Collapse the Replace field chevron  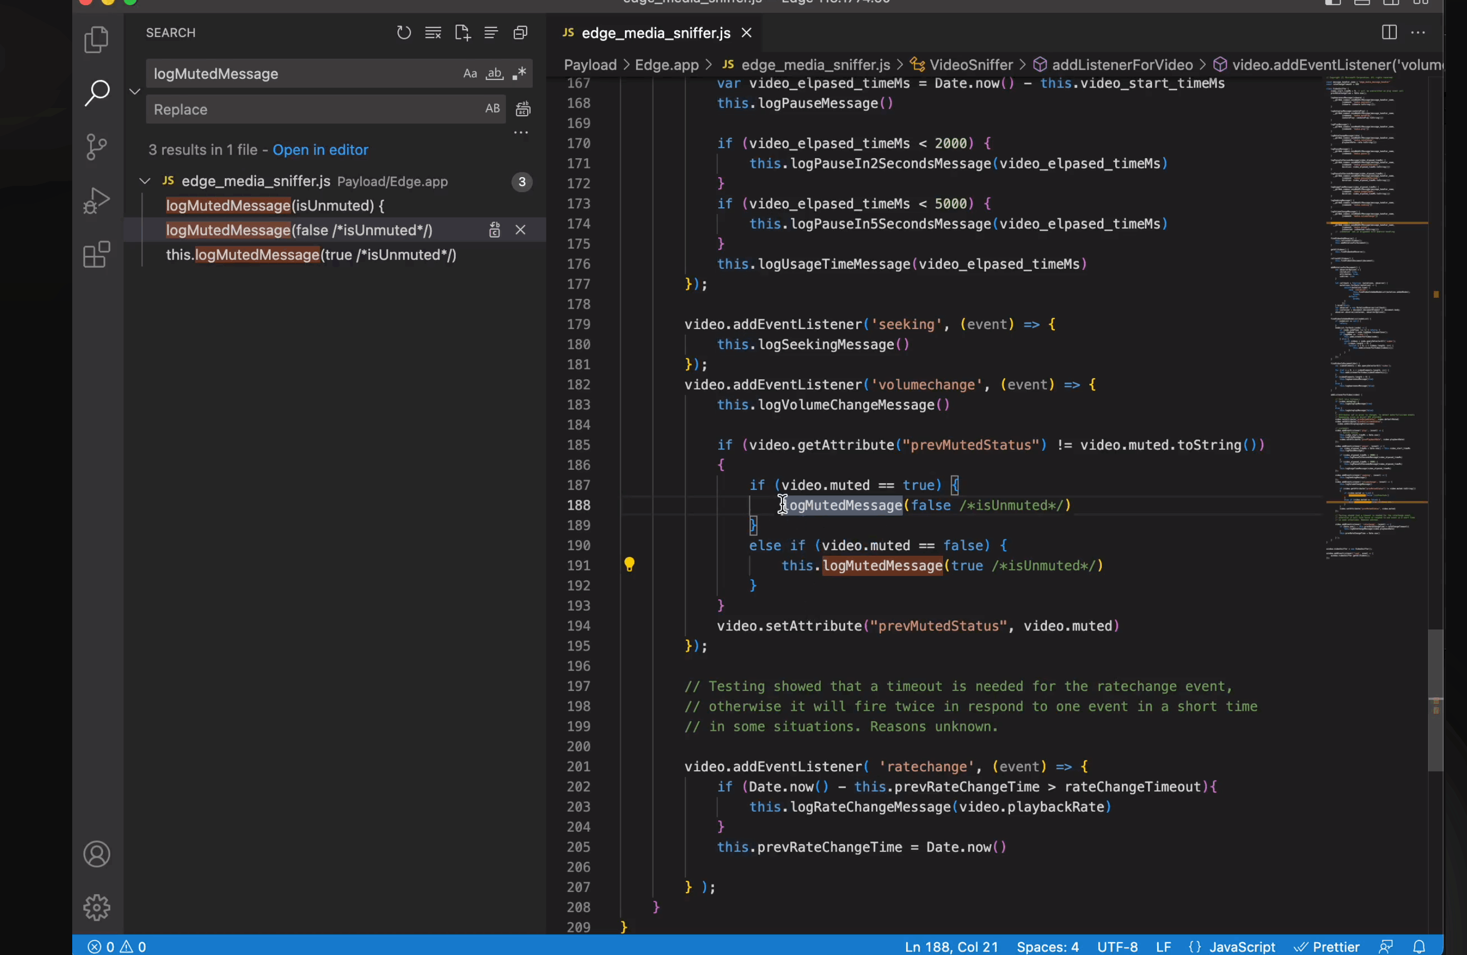pyautogui.click(x=135, y=92)
